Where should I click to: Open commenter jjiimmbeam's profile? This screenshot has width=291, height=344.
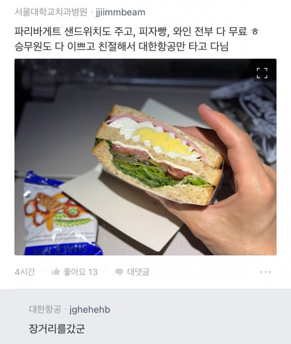(x=120, y=12)
